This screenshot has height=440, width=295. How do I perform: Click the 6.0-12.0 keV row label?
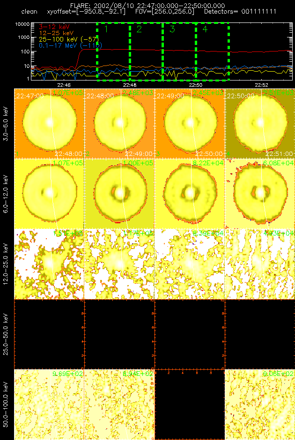[6, 194]
